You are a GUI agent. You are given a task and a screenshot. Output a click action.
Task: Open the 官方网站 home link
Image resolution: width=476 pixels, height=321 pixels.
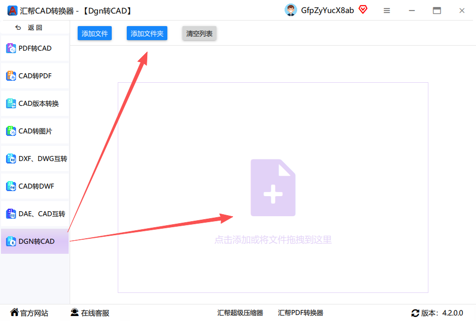[x=29, y=313]
